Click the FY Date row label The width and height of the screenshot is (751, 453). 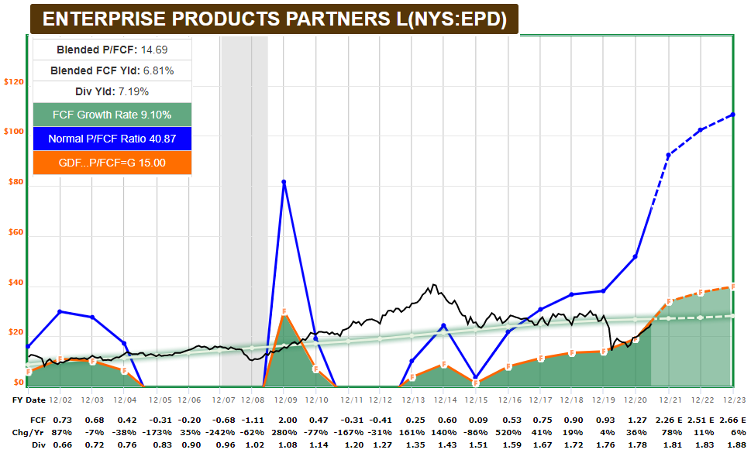coord(29,400)
